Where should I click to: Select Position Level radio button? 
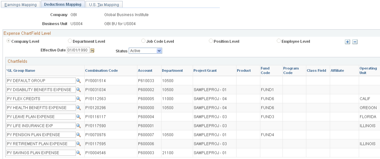pos(211,41)
